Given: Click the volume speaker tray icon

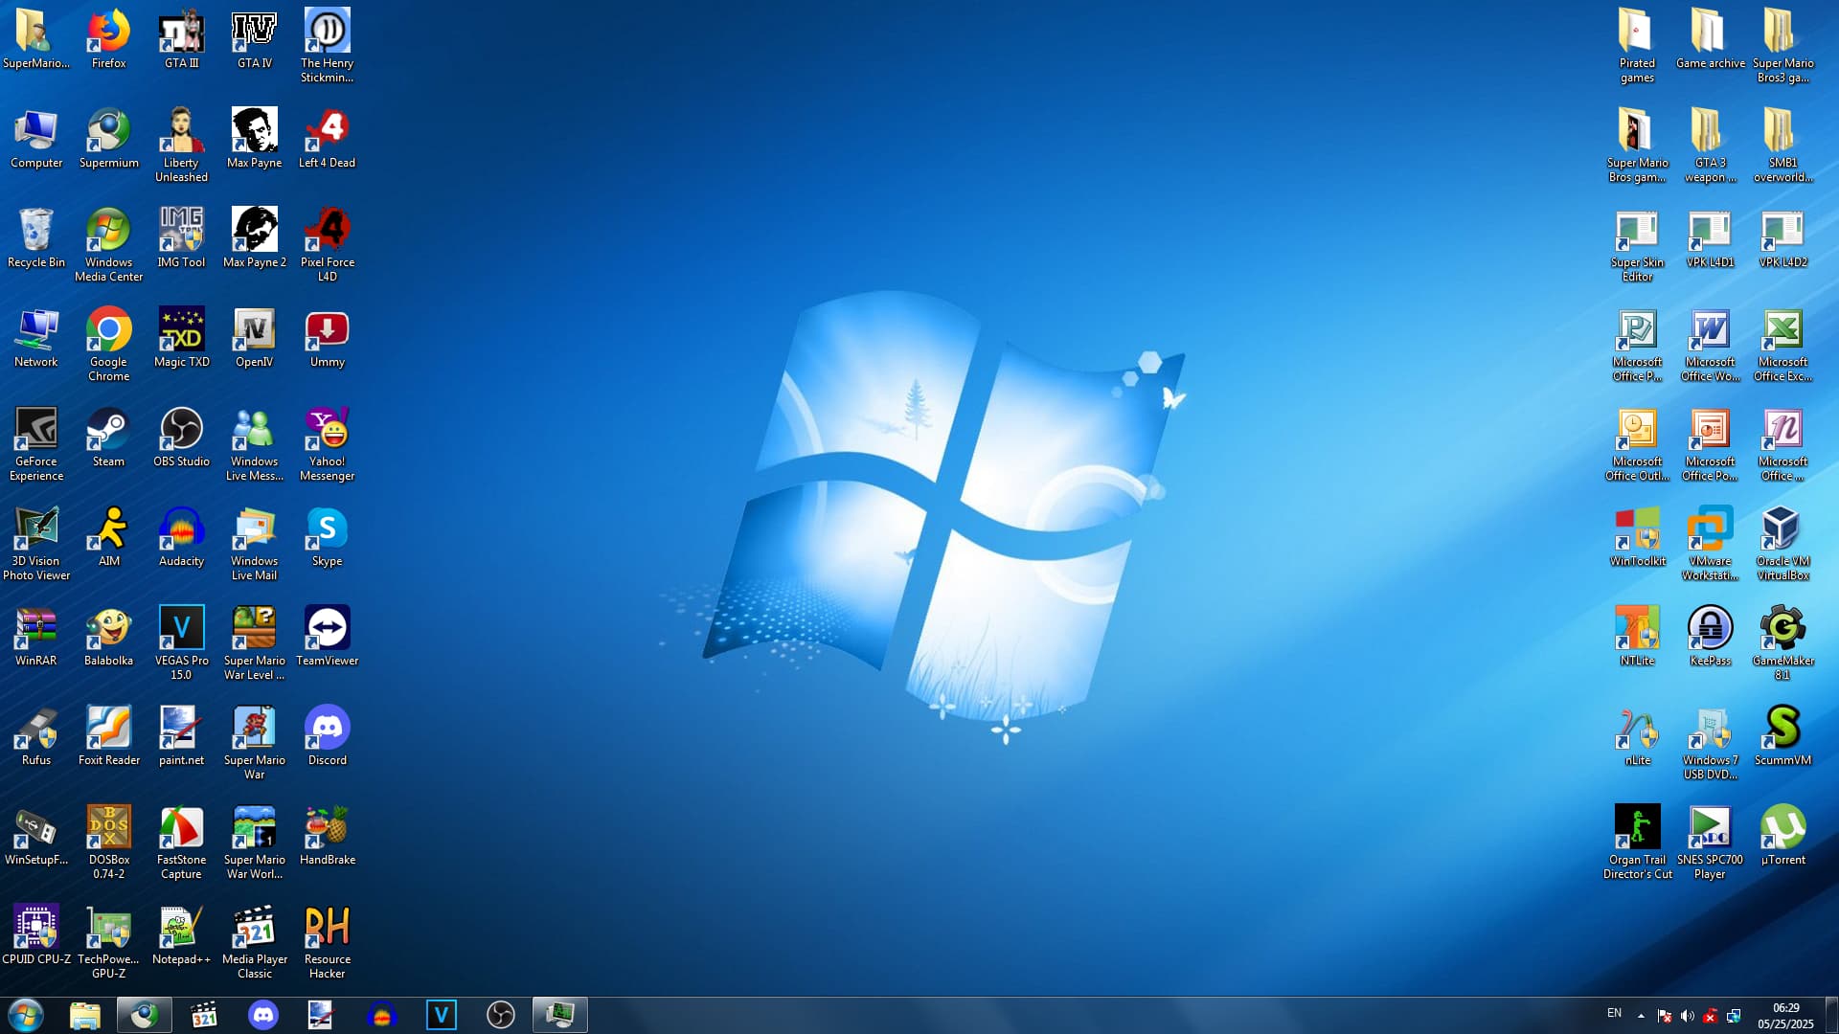Looking at the screenshot, I should click(x=1688, y=1016).
